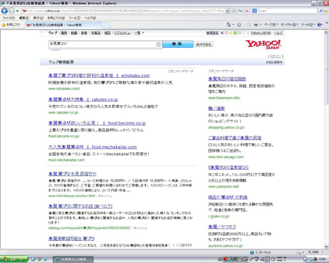The image size is (329, 263).
Task: Click the Print icon in command bar
Action: click(256, 24)
